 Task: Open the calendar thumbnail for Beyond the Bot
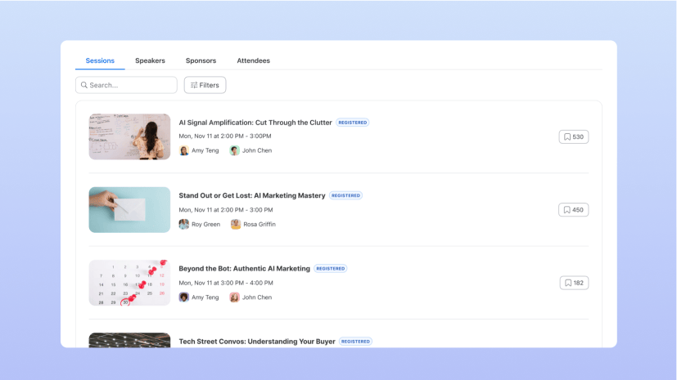click(129, 283)
